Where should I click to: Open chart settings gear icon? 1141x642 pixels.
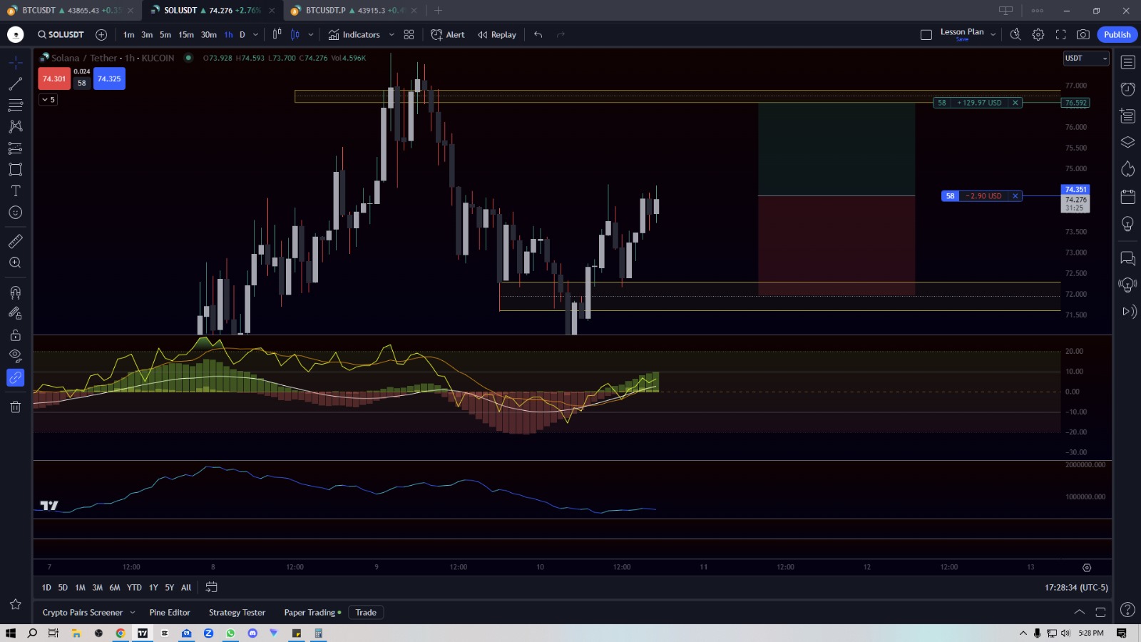pos(1038,34)
